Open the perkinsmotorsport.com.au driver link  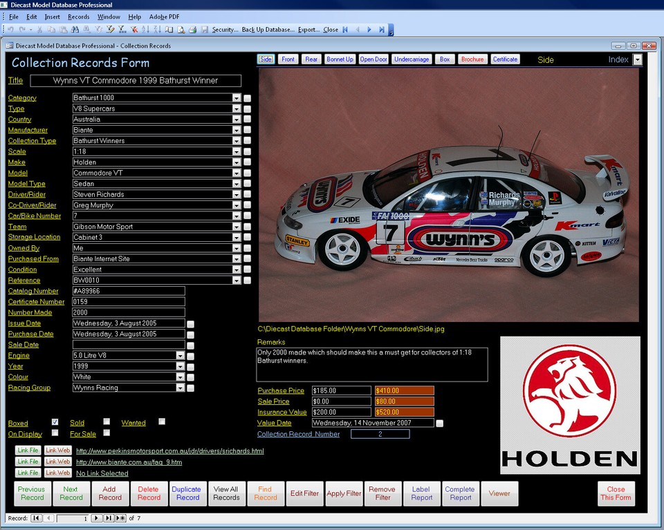pos(170,451)
